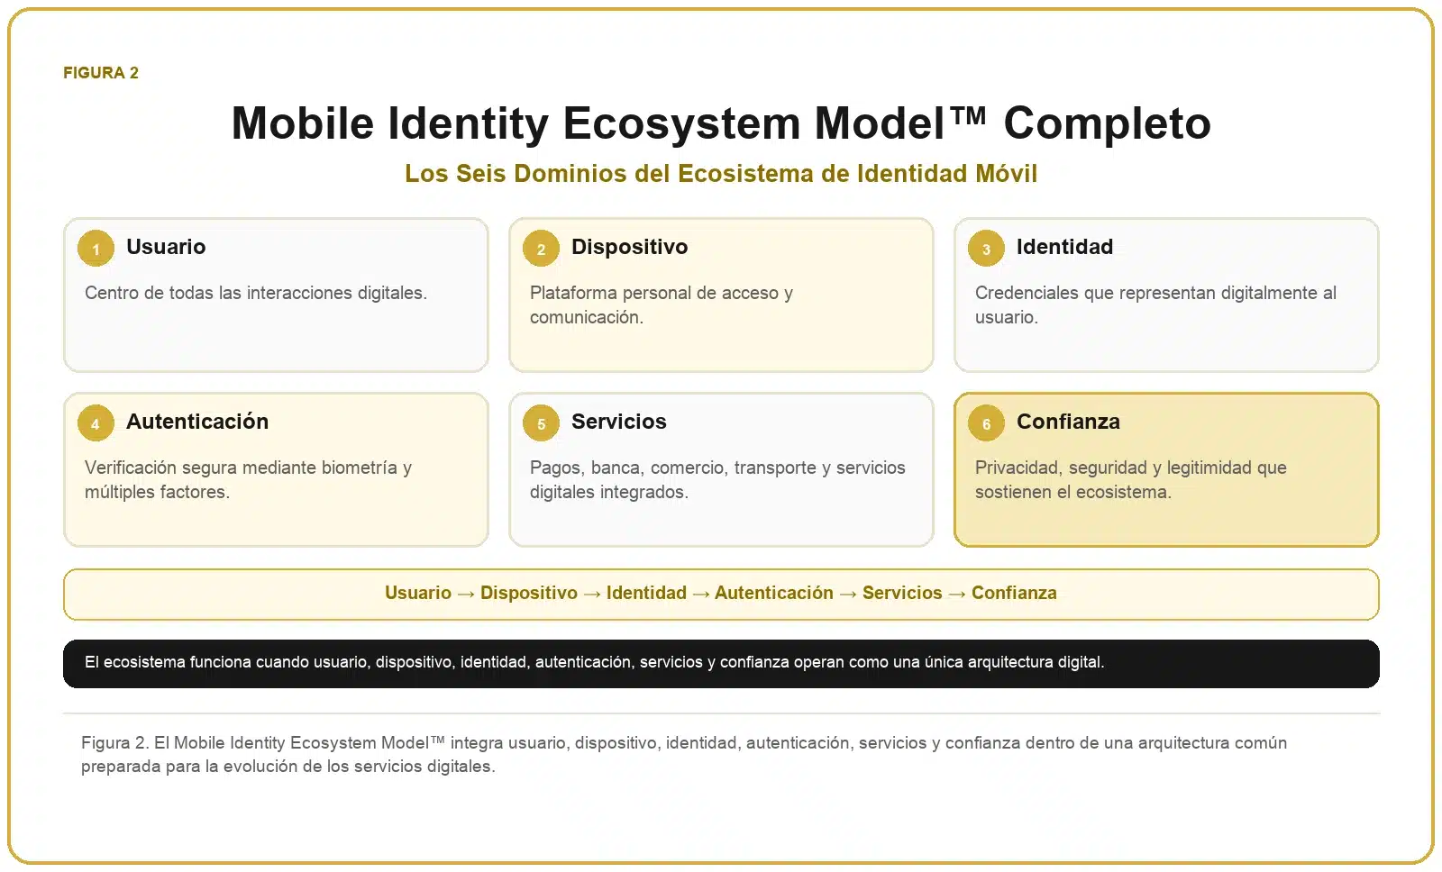Click the number 4 badge beside Autenticación
This screenshot has width=1442, height=872.
pyautogui.click(x=96, y=423)
